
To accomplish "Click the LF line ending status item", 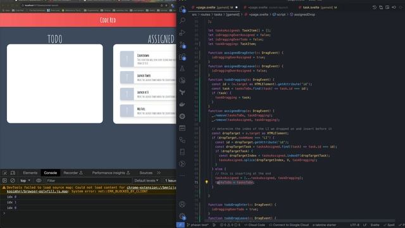I will click(x=365, y=225).
